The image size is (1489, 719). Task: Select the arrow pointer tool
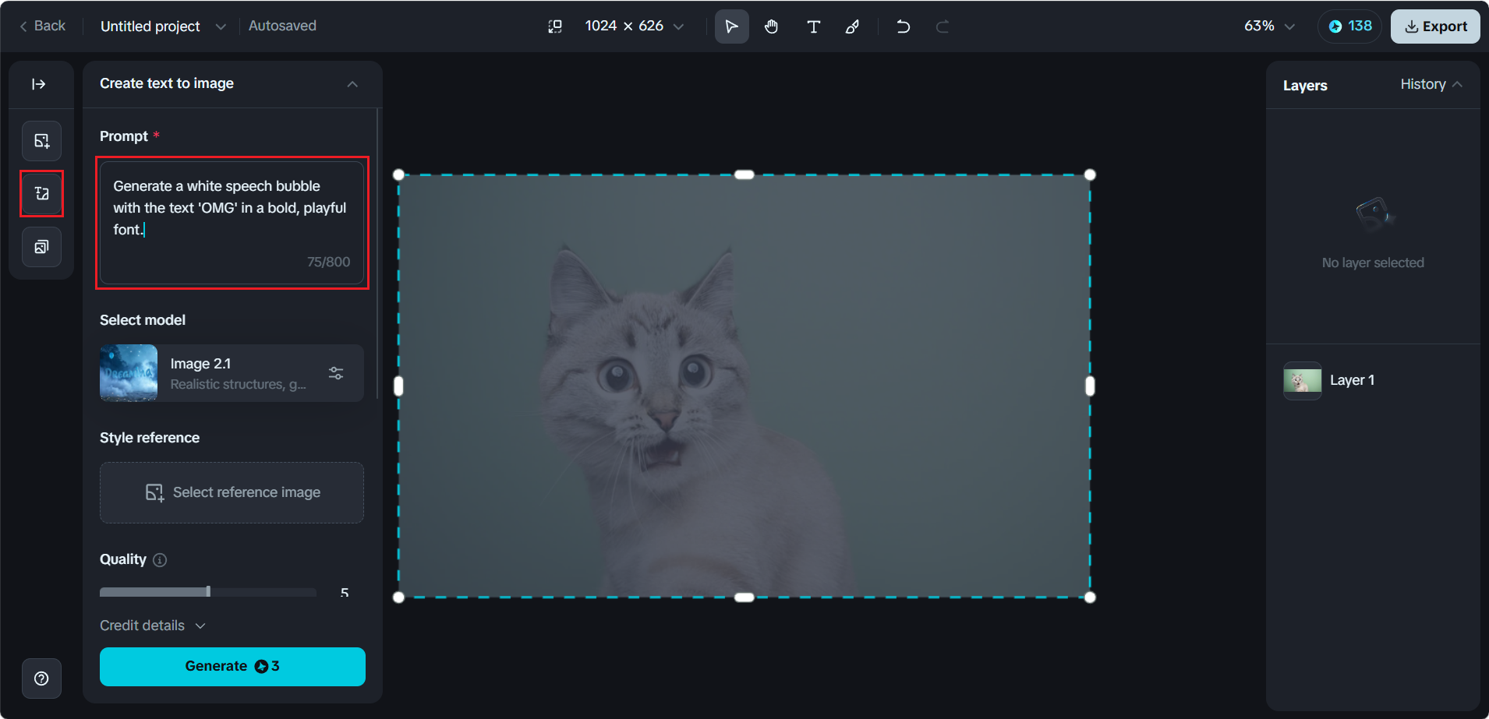tap(731, 26)
